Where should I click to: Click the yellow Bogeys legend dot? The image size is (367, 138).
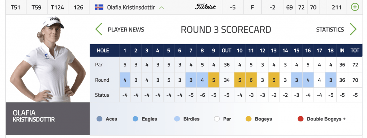point(249,119)
